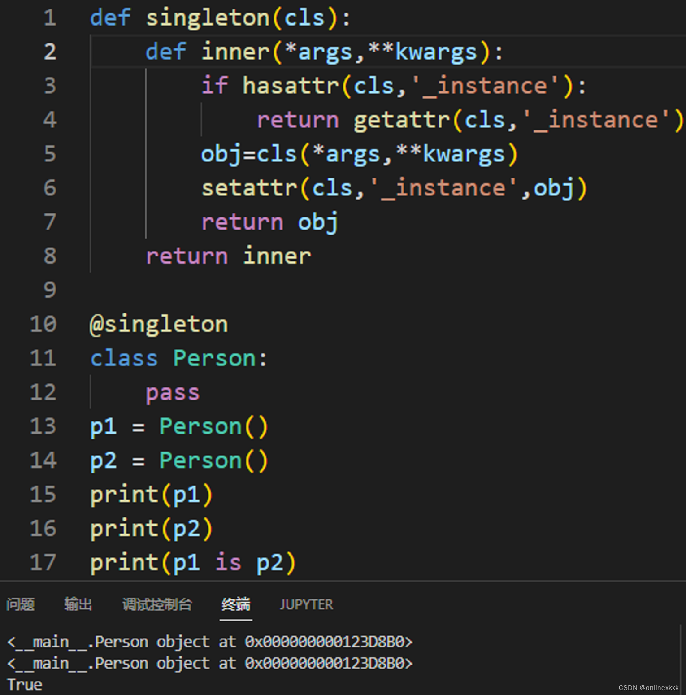Switch to the 问题 (Problems) tab
The height and width of the screenshot is (695, 686).
[20, 604]
